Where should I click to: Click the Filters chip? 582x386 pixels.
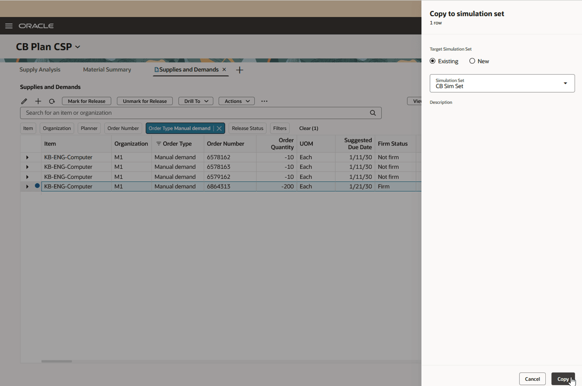tap(280, 128)
